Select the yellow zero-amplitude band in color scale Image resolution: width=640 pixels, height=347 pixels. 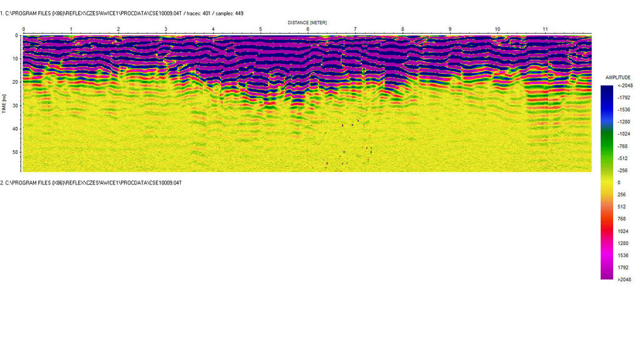pyautogui.click(x=607, y=182)
